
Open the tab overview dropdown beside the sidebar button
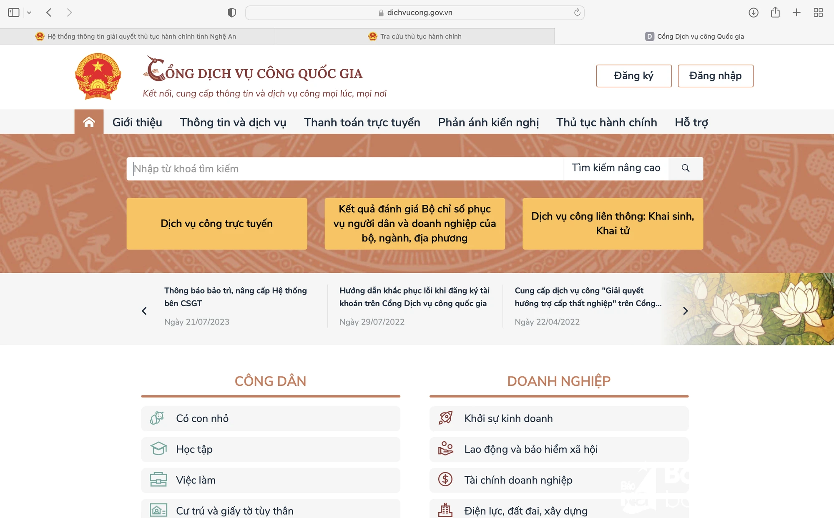pyautogui.click(x=29, y=12)
